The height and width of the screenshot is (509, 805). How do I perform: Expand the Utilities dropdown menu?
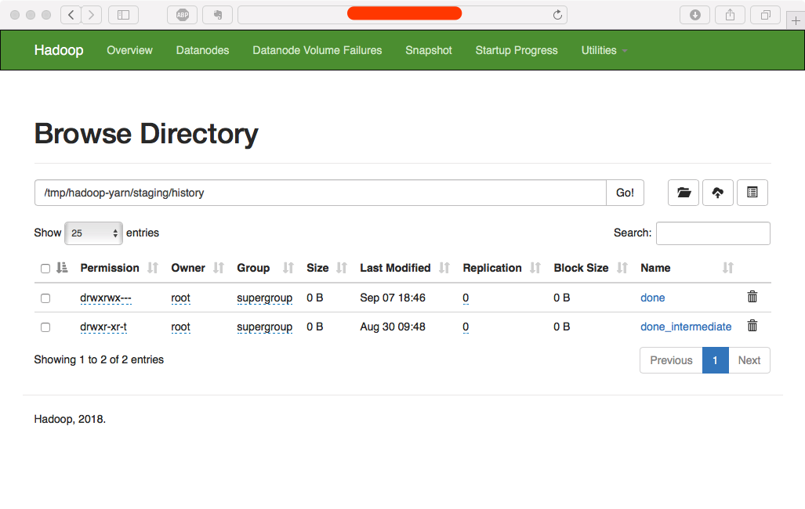point(604,50)
